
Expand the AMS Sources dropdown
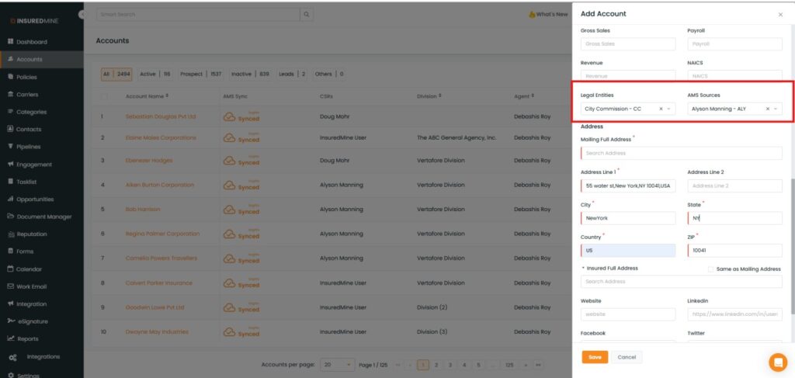coord(776,109)
